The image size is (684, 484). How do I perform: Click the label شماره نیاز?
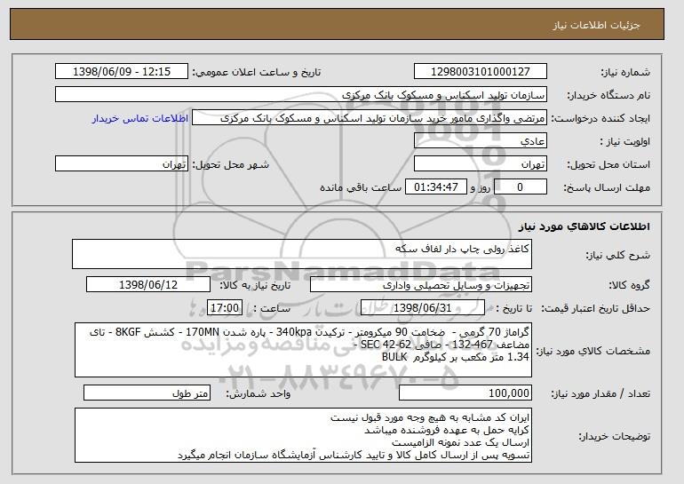[x=625, y=72]
